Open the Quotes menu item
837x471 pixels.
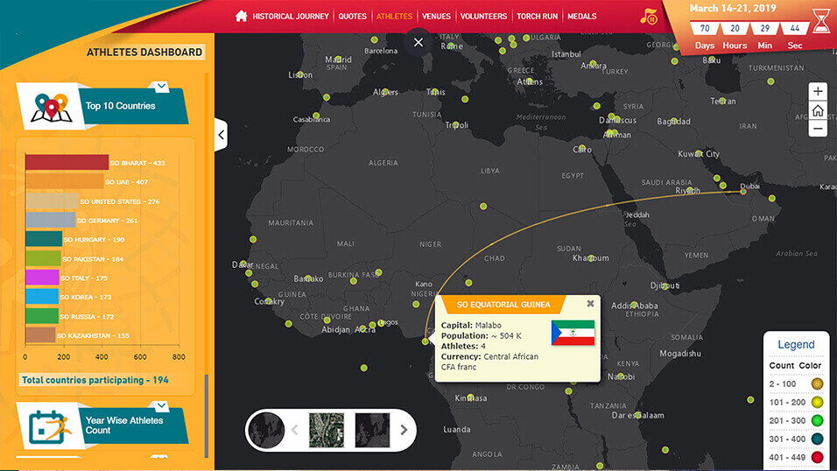click(x=352, y=17)
